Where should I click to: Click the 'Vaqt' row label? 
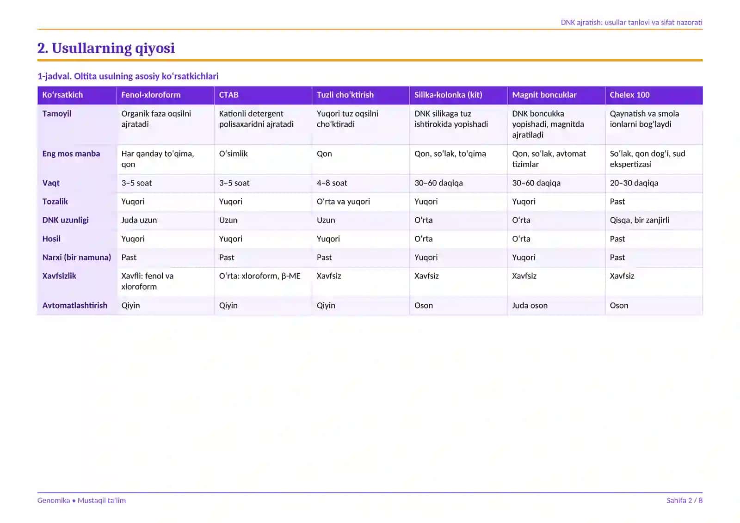(51, 183)
